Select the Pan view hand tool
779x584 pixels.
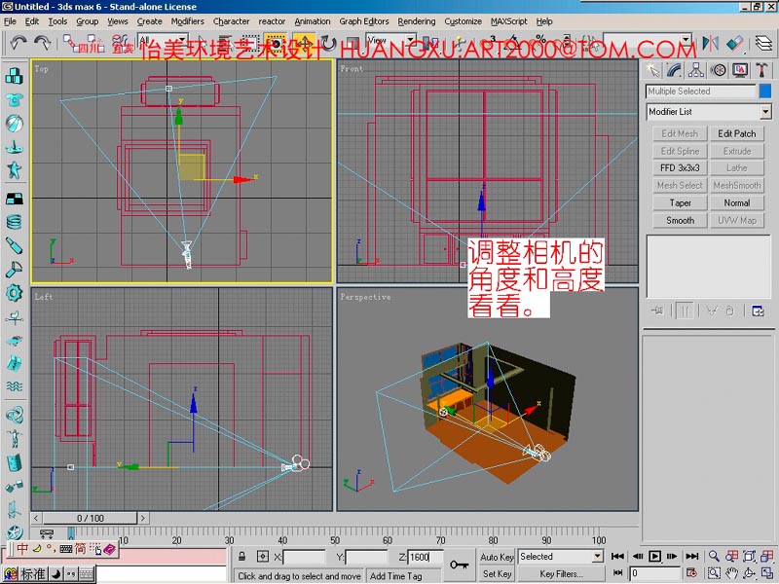pyautogui.click(x=731, y=573)
